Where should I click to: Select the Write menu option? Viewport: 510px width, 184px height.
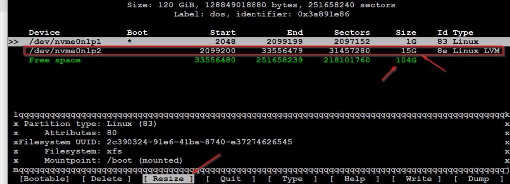416,179
